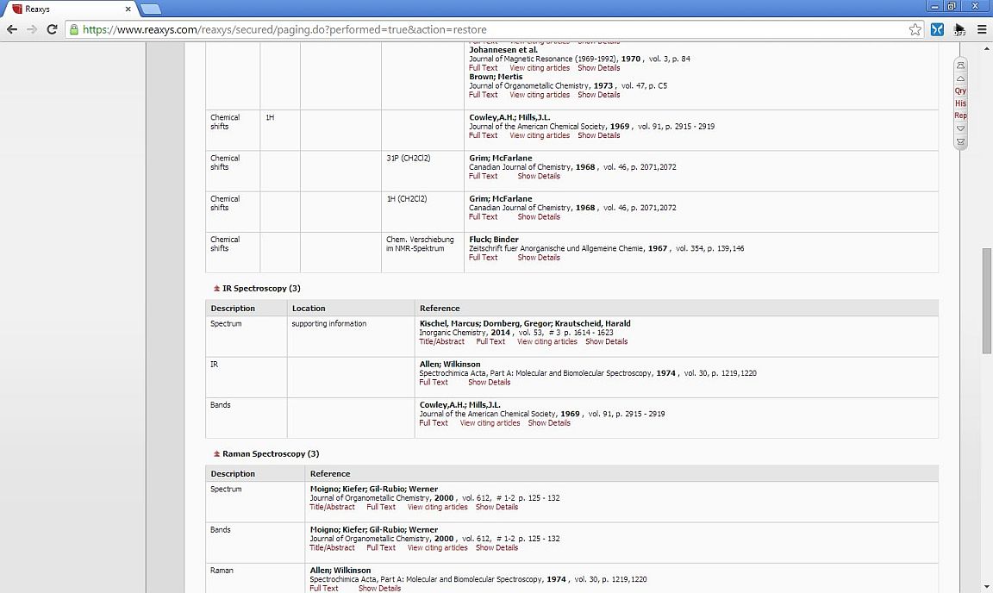
Task: Go back to the previous page
Action: pyautogui.click(x=12, y=29)
